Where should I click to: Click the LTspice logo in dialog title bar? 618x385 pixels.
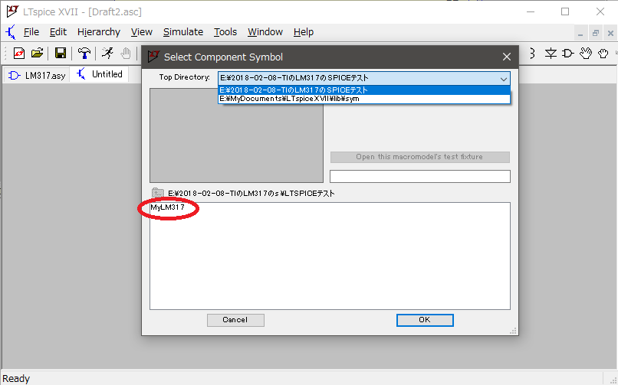click(x=153, y=57)
